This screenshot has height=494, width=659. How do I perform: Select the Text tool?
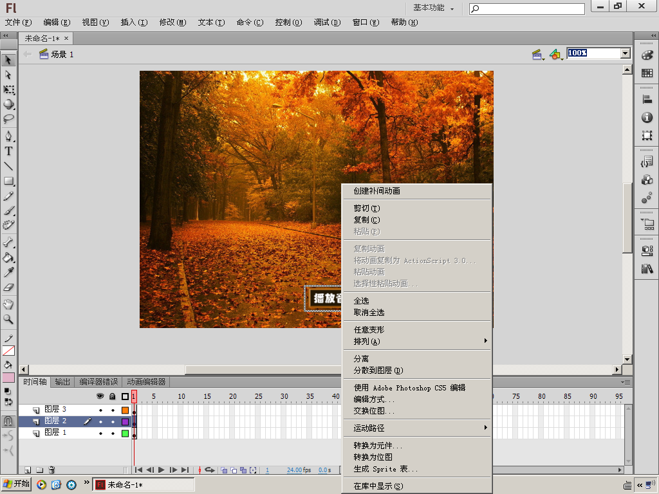click(8, 151)
